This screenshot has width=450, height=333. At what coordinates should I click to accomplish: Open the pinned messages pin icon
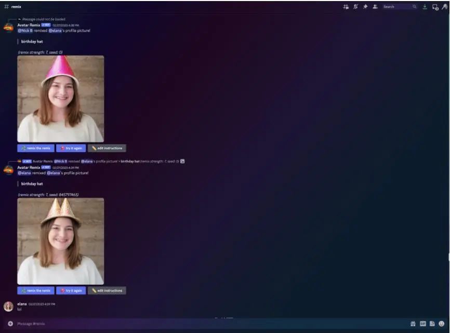[x=365, y=7]
